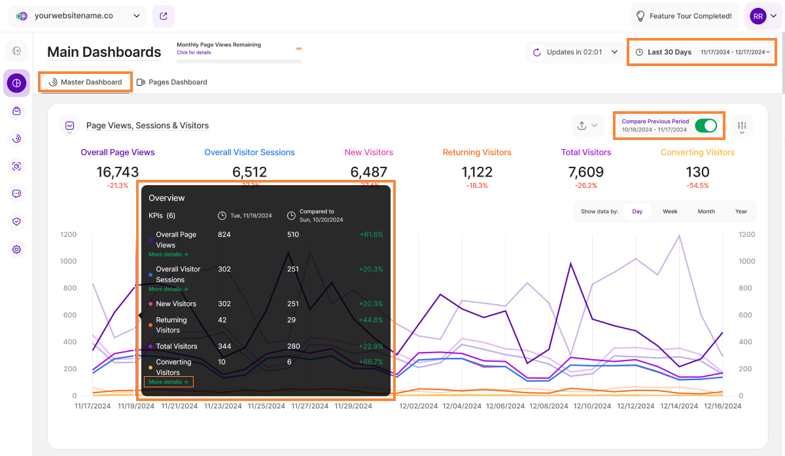Select Week in Show data by
Image resolution: width=785 pixels, height=456 pixels.
(x=670, y=211)
